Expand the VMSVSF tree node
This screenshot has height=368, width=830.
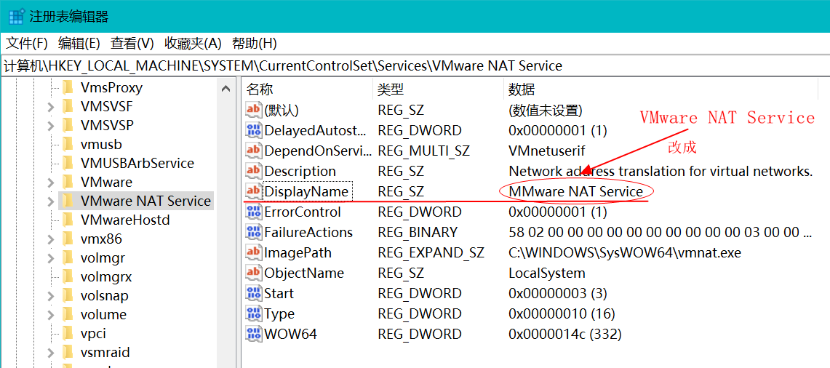[50, 107]
